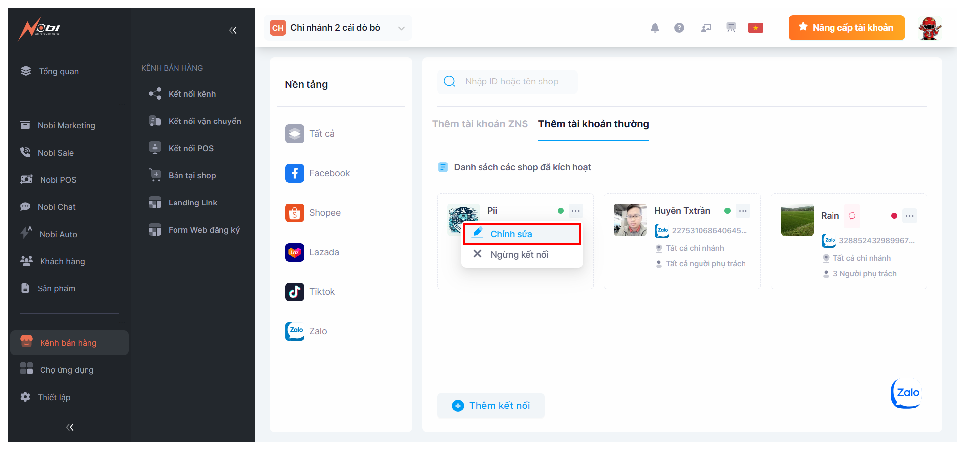The height and width of the screenshot is (449, 964).
Task: Collapse the submenu with double chevron
Action: tap(233, 30)
